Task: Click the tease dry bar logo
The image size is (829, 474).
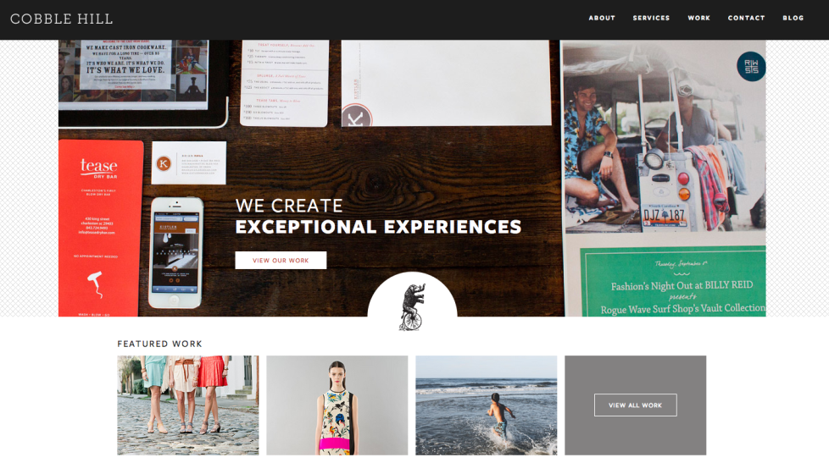Action: (99, 168)
